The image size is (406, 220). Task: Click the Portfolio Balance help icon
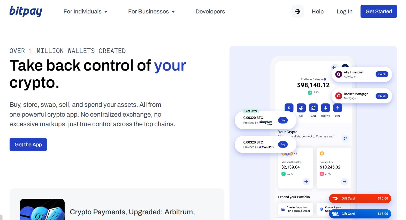(325, 79)
